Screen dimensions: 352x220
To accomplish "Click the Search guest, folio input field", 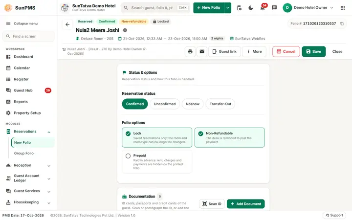I will pos(155,8).
